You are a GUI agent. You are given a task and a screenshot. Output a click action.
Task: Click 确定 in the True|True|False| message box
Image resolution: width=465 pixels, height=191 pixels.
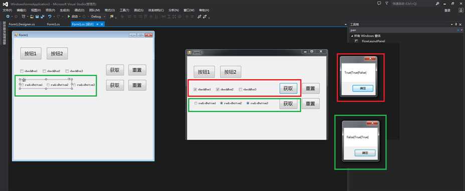click(x=363, y=88)
